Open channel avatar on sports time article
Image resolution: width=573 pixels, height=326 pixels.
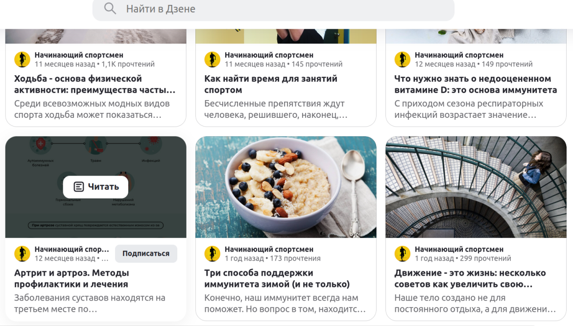tap(212, 60)
